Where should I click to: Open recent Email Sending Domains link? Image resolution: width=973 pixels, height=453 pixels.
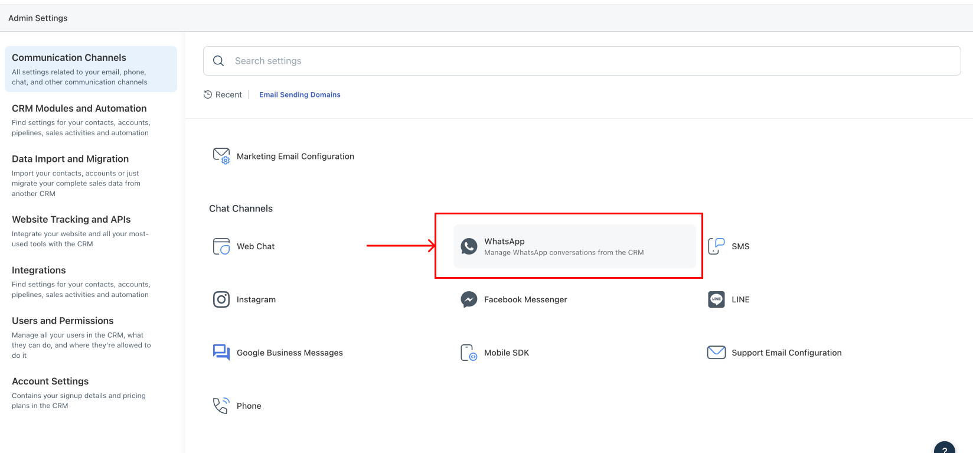(300, 94)
